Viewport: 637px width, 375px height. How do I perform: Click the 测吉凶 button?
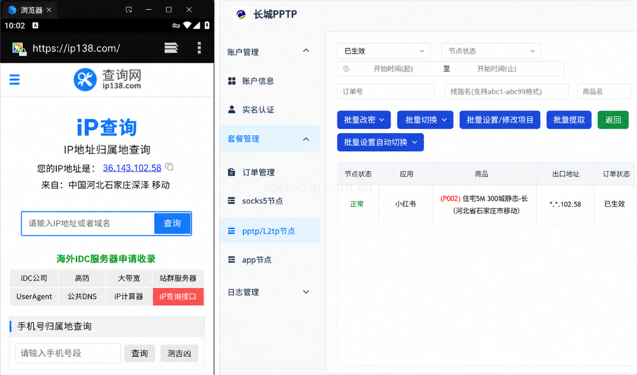coord(179,353)
